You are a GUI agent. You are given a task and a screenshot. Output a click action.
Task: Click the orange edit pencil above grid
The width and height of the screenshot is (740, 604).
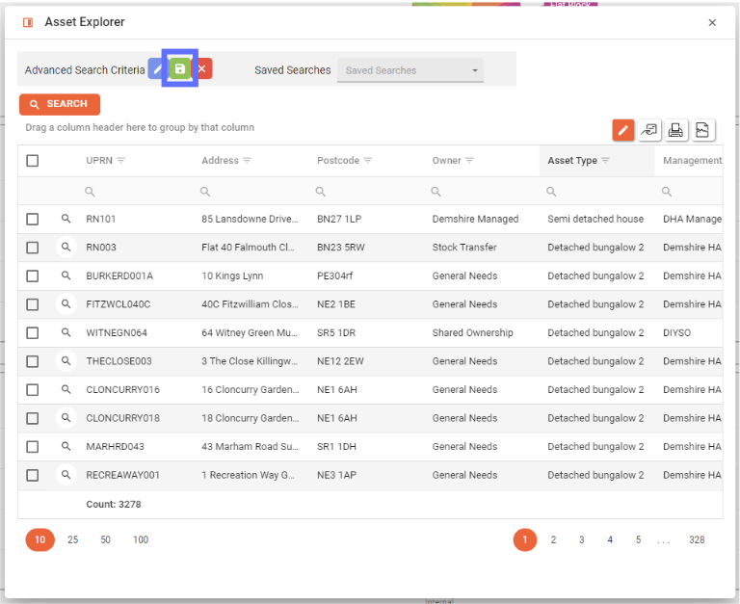(623, 130)
